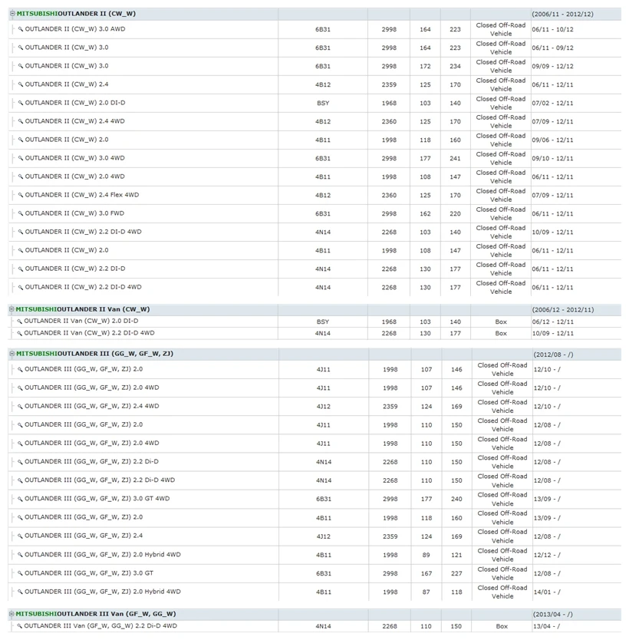Collapse the MITSUBISHI OUTLANDER II (CW_W) group
This screenshot has width=629, height=640.
tap(12, 14)
